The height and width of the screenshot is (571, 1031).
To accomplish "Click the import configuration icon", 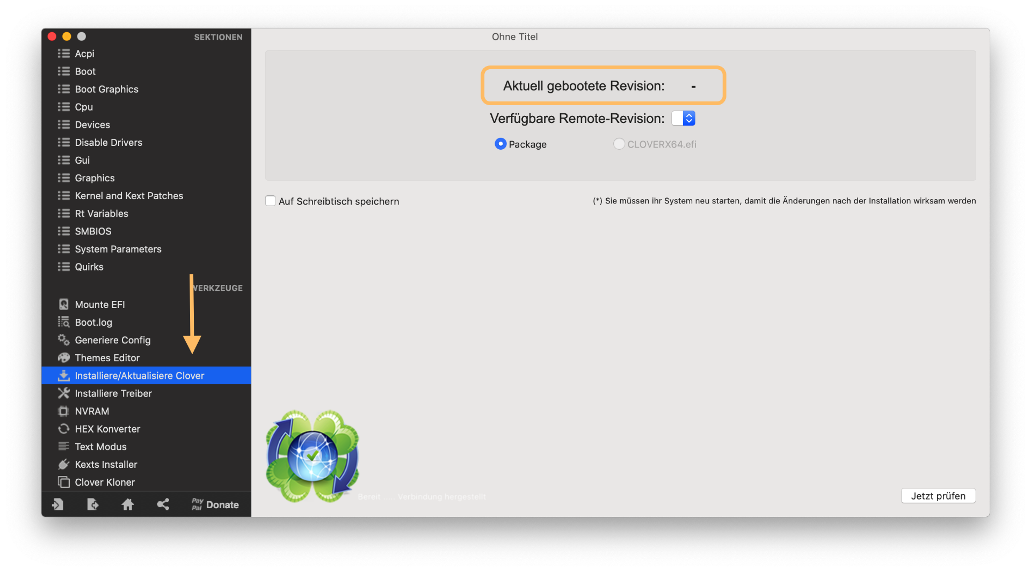I will 57,504.
